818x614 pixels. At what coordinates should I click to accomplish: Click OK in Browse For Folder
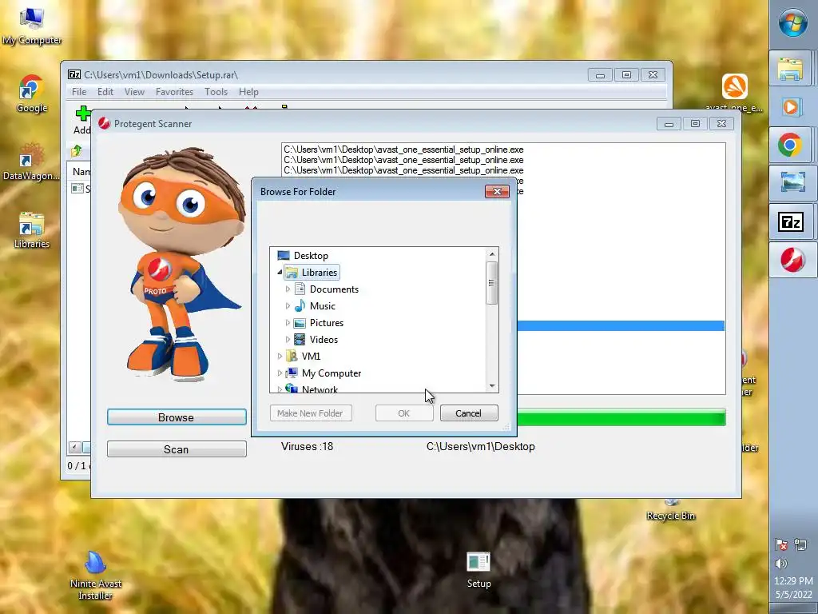403,413
